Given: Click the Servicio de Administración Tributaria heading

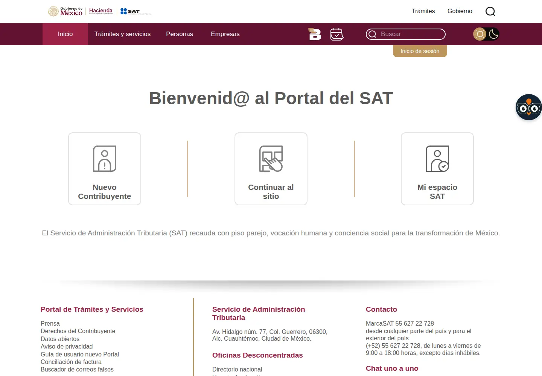Looking at the screenshot, I should pos(259,314).
